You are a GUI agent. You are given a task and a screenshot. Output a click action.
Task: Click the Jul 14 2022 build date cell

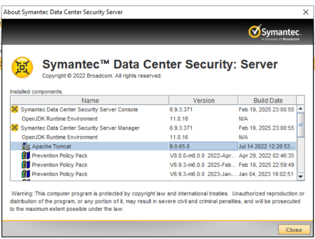tap(267, 146)
